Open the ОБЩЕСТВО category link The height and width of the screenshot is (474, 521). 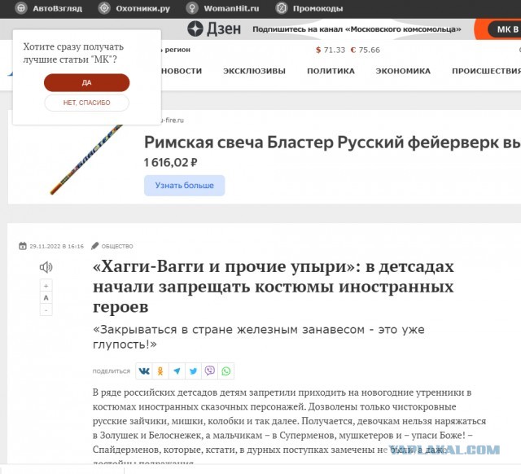[117, 246]
